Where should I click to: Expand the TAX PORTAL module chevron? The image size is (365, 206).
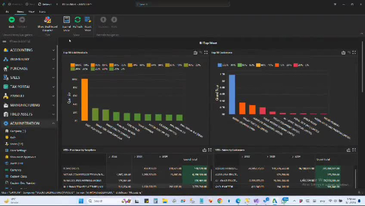(x=54, y=87)
